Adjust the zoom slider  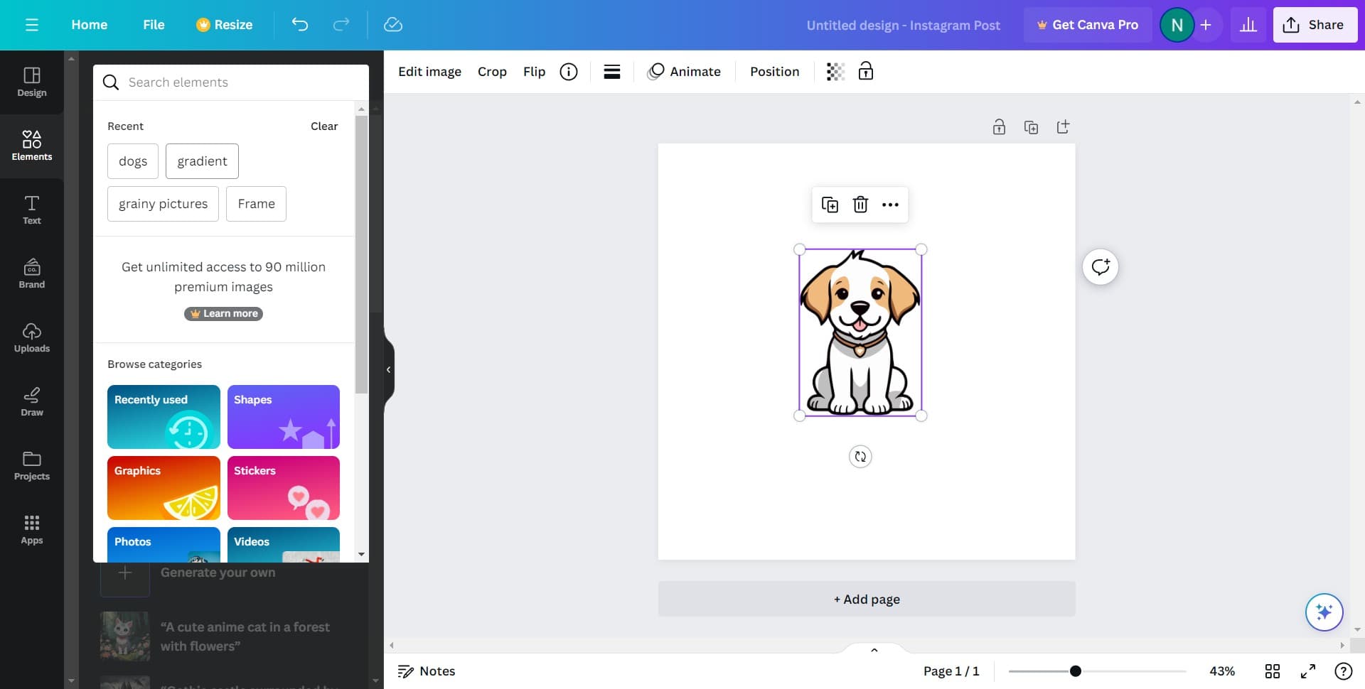click(x=1076, y=670)
